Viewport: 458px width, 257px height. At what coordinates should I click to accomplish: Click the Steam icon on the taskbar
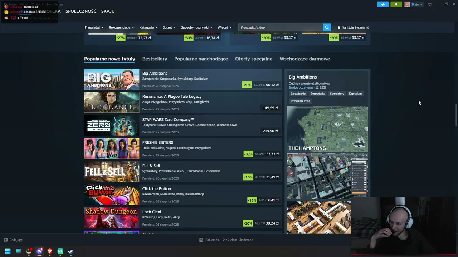click(70, 251)
